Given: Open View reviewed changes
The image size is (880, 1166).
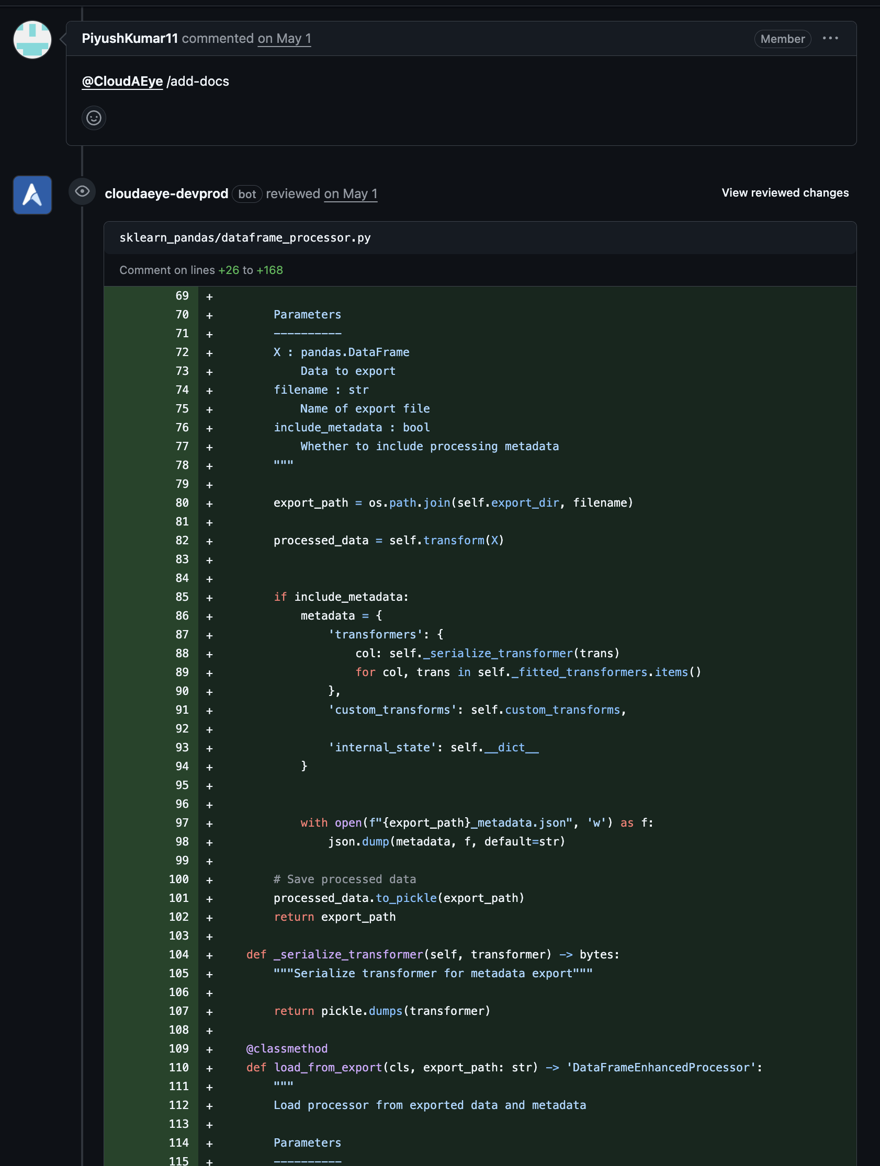Looking at the screenshot, I should (785, 192).
